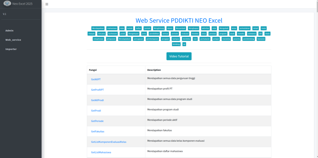This screenshot has width=318, height=158.
Task: Filter by the rencana tag
Action: [x=102, y=33]
